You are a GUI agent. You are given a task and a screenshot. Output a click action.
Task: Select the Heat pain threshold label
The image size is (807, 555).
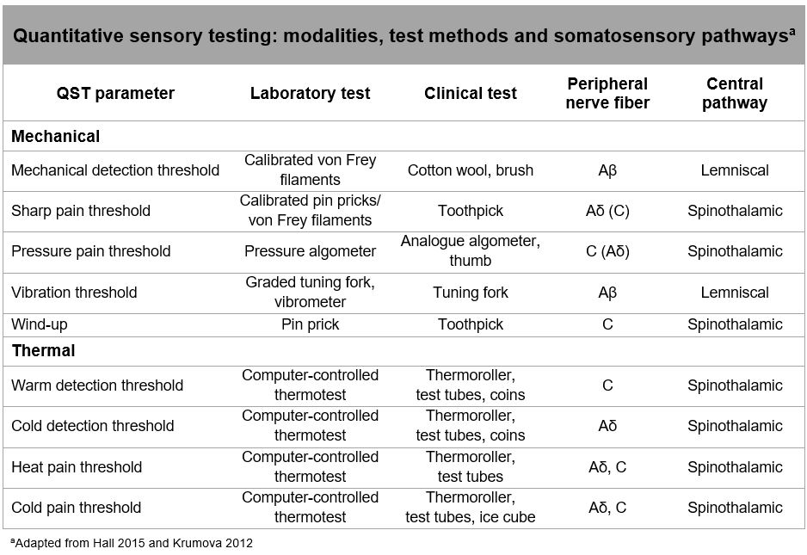click(x=77, y=466)
